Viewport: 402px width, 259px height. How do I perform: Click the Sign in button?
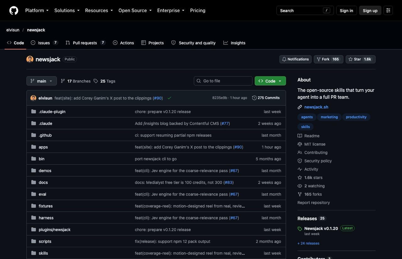point(346,10)
